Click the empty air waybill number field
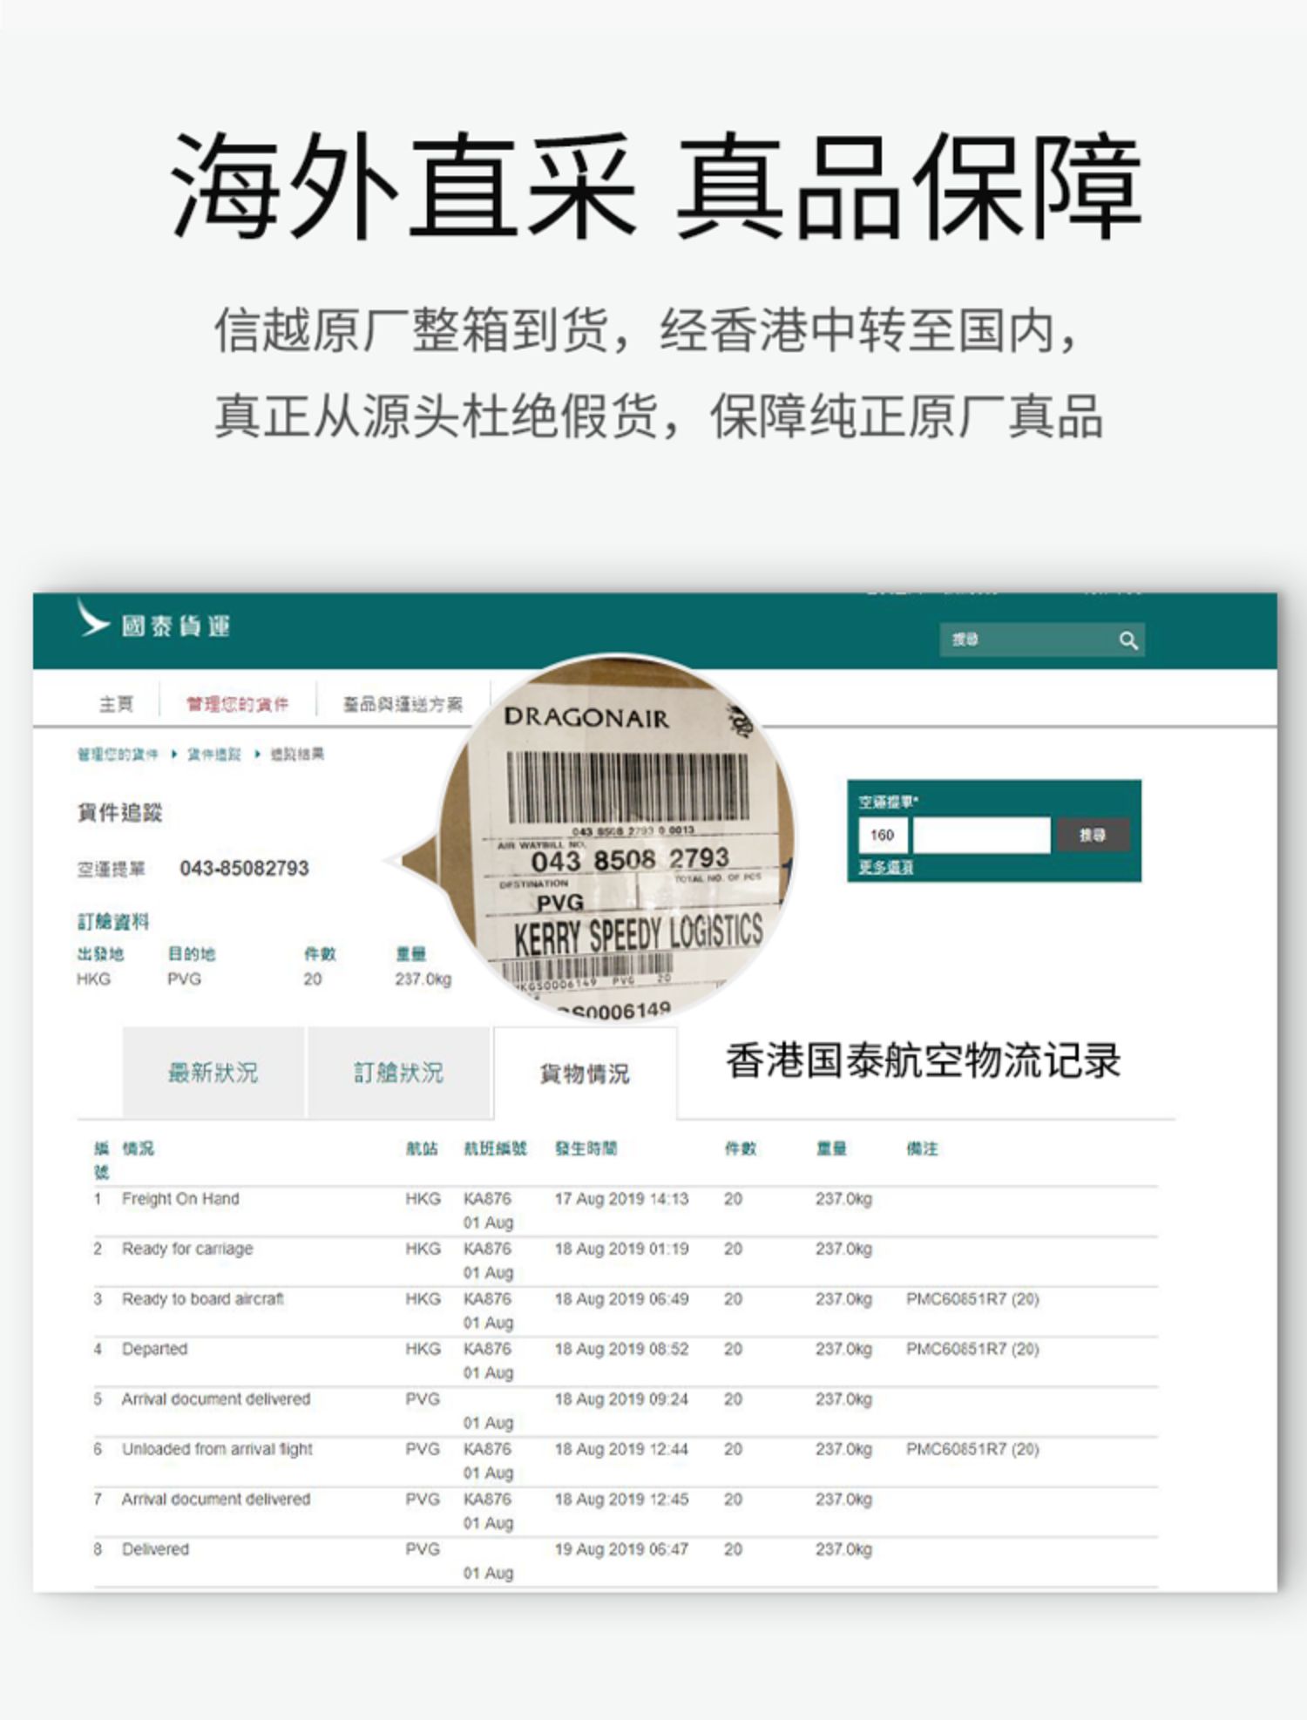 pos(981,835)
